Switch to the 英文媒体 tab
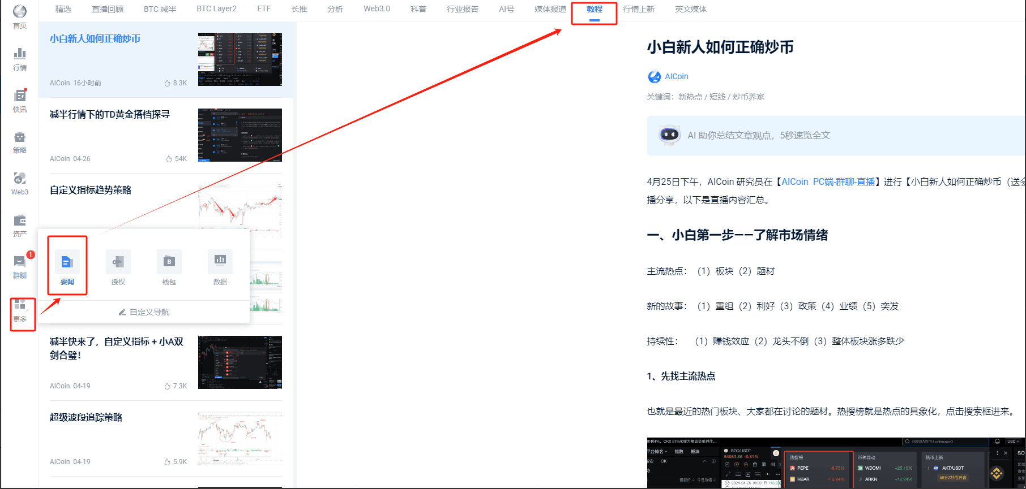The width and height of the screenshot is (1026, 489). [x=691, y=9]
